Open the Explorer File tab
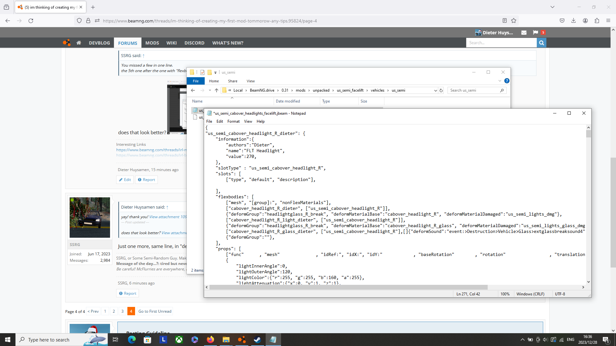 [x=196, y=81]
